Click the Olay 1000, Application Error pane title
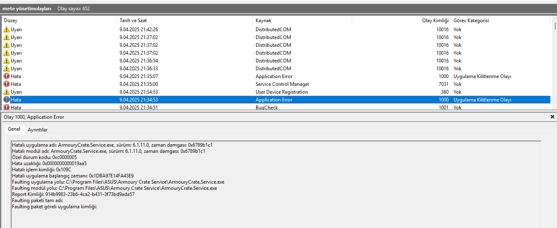Screen dimensions: 557x228 point(34,117)
